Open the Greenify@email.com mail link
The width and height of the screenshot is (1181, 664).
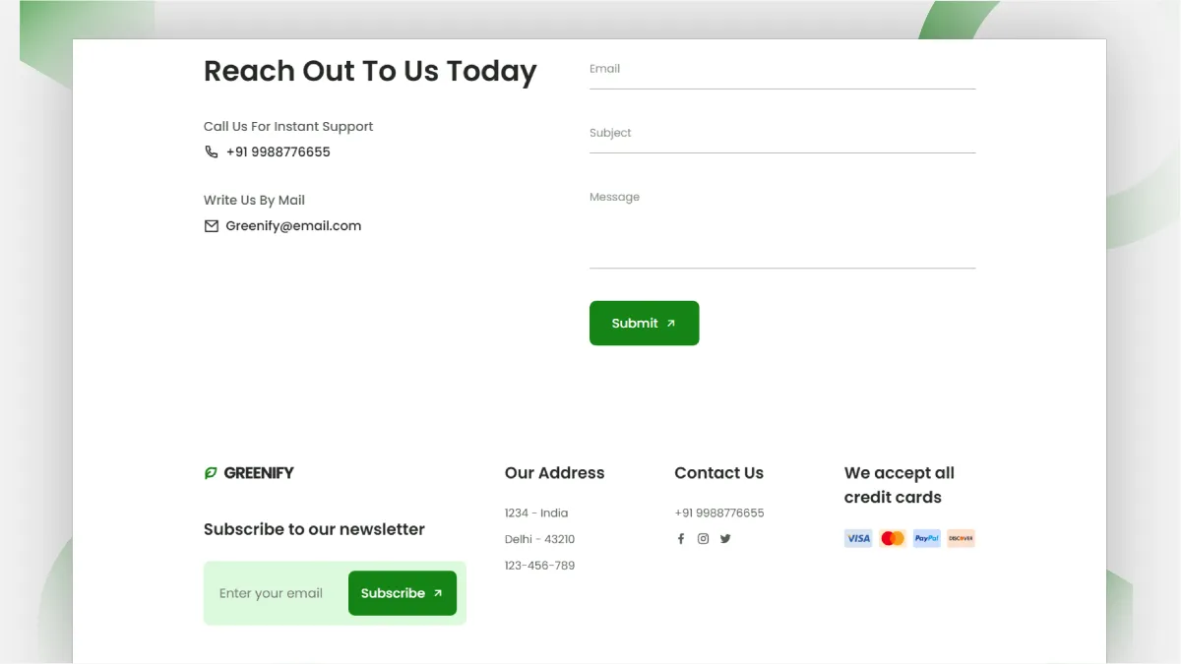coord(293,225)
